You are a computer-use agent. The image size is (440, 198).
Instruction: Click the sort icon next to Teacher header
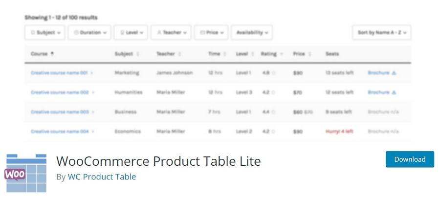[x=180, y=54]
